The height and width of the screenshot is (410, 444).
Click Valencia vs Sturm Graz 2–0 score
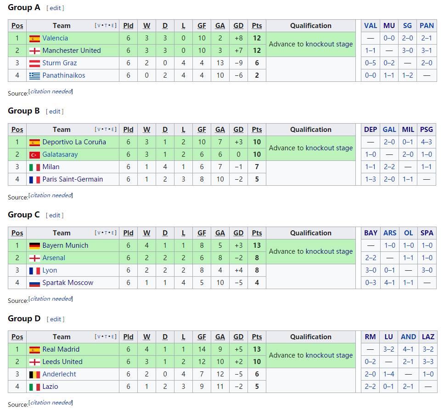point(407,38)
